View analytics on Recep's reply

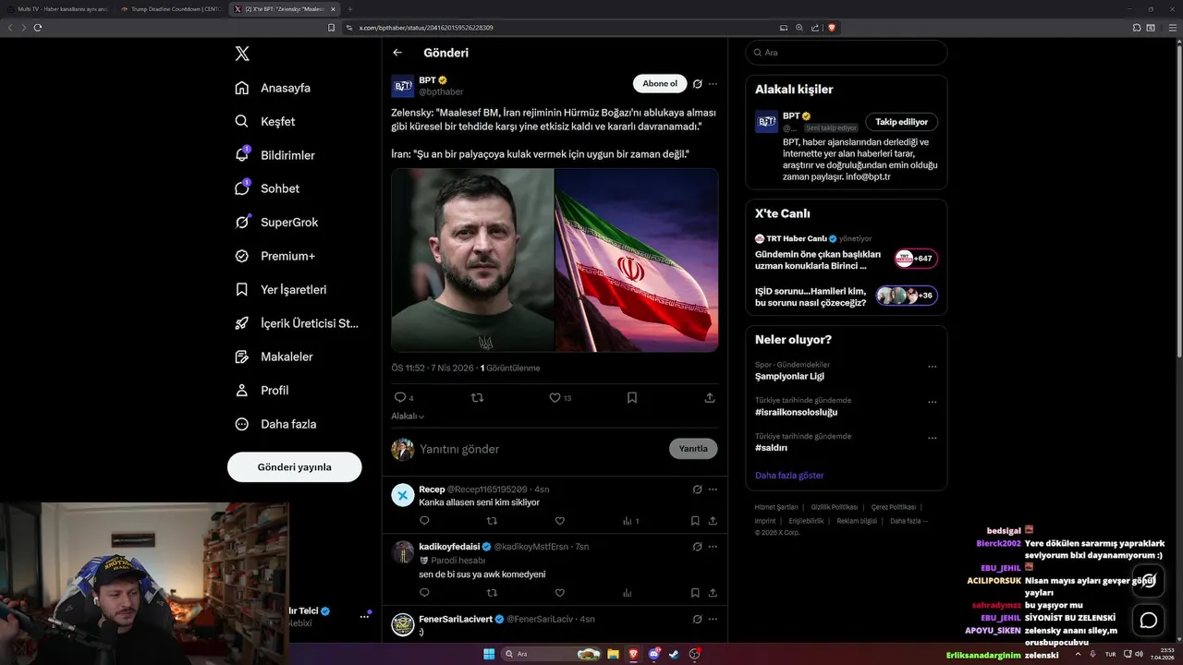tap(630, 521)
